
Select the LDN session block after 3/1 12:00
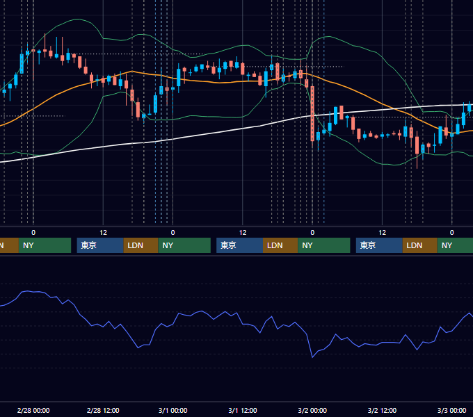(x=280, y=245)
